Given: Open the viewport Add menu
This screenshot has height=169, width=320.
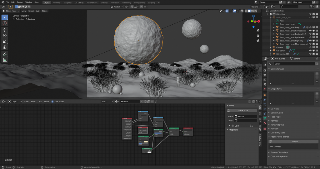Looking at the screenshot, I should pos(38,11).
